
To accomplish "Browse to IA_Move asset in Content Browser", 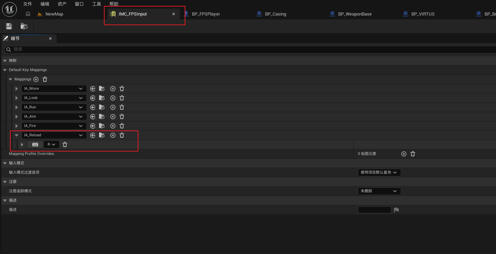I will click(102, 89).
